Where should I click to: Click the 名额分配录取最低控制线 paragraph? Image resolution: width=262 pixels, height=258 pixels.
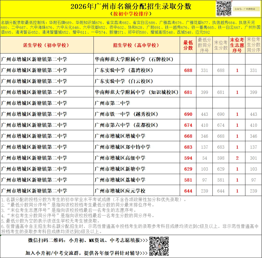(x=131, y=27)
